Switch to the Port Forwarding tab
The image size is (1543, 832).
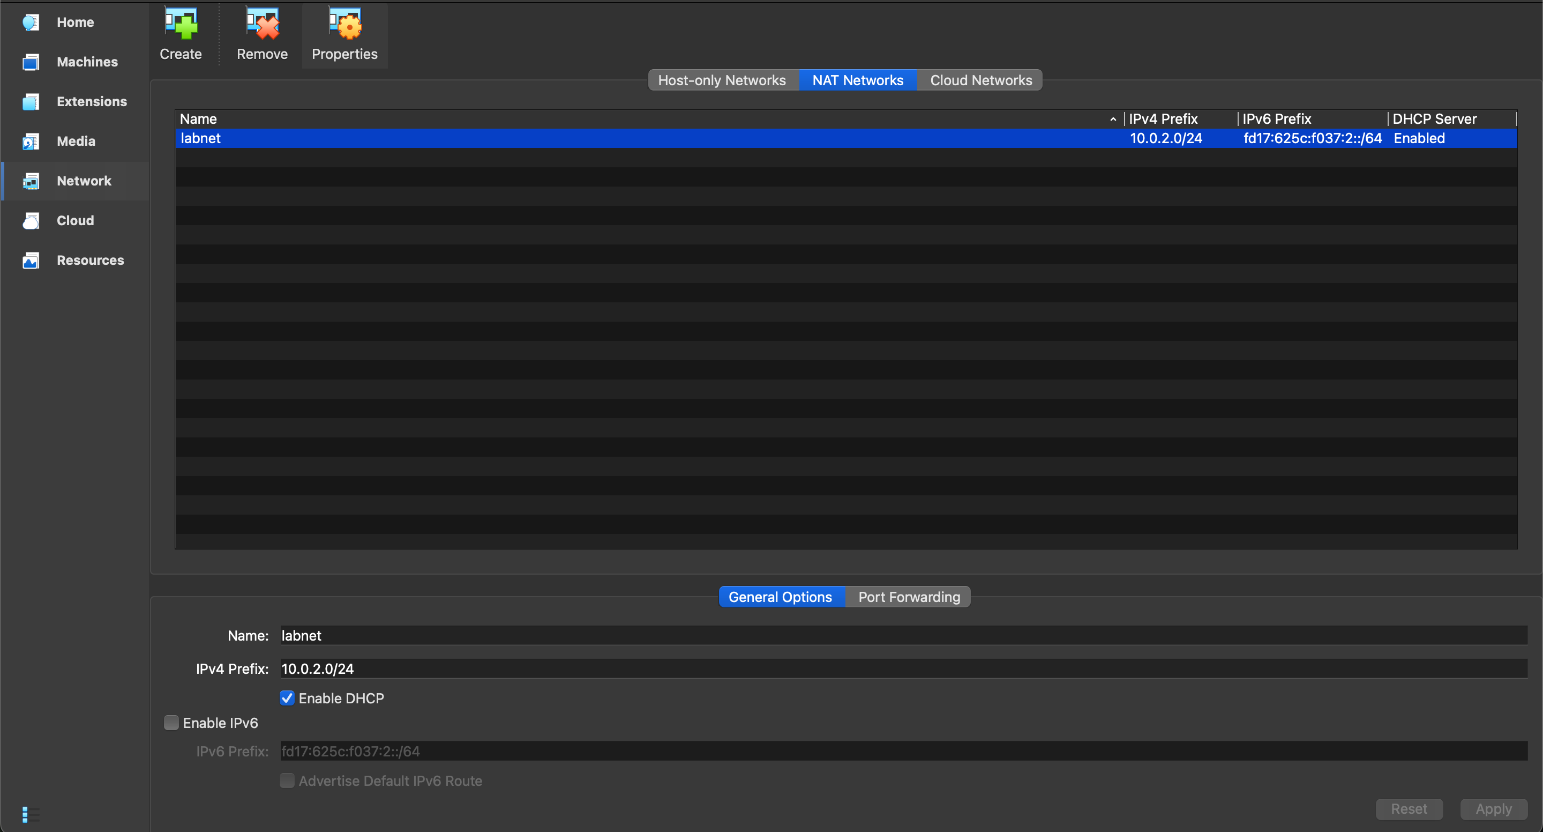908,597
